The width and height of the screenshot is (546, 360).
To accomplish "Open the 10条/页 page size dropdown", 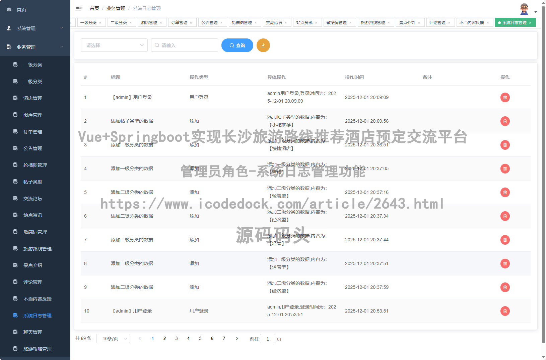I will point(113,338).
